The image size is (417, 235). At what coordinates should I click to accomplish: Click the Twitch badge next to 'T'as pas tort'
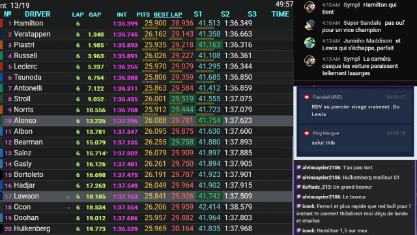298,167
